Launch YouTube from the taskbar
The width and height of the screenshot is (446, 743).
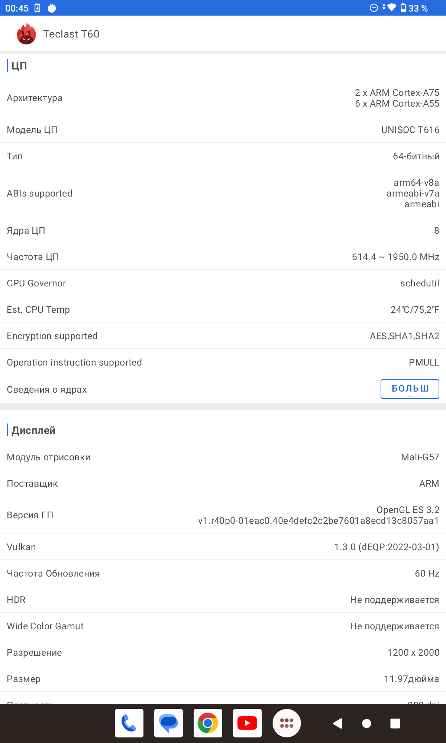(x=247, y=723)
